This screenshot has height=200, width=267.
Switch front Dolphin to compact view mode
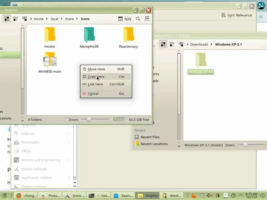16,19
